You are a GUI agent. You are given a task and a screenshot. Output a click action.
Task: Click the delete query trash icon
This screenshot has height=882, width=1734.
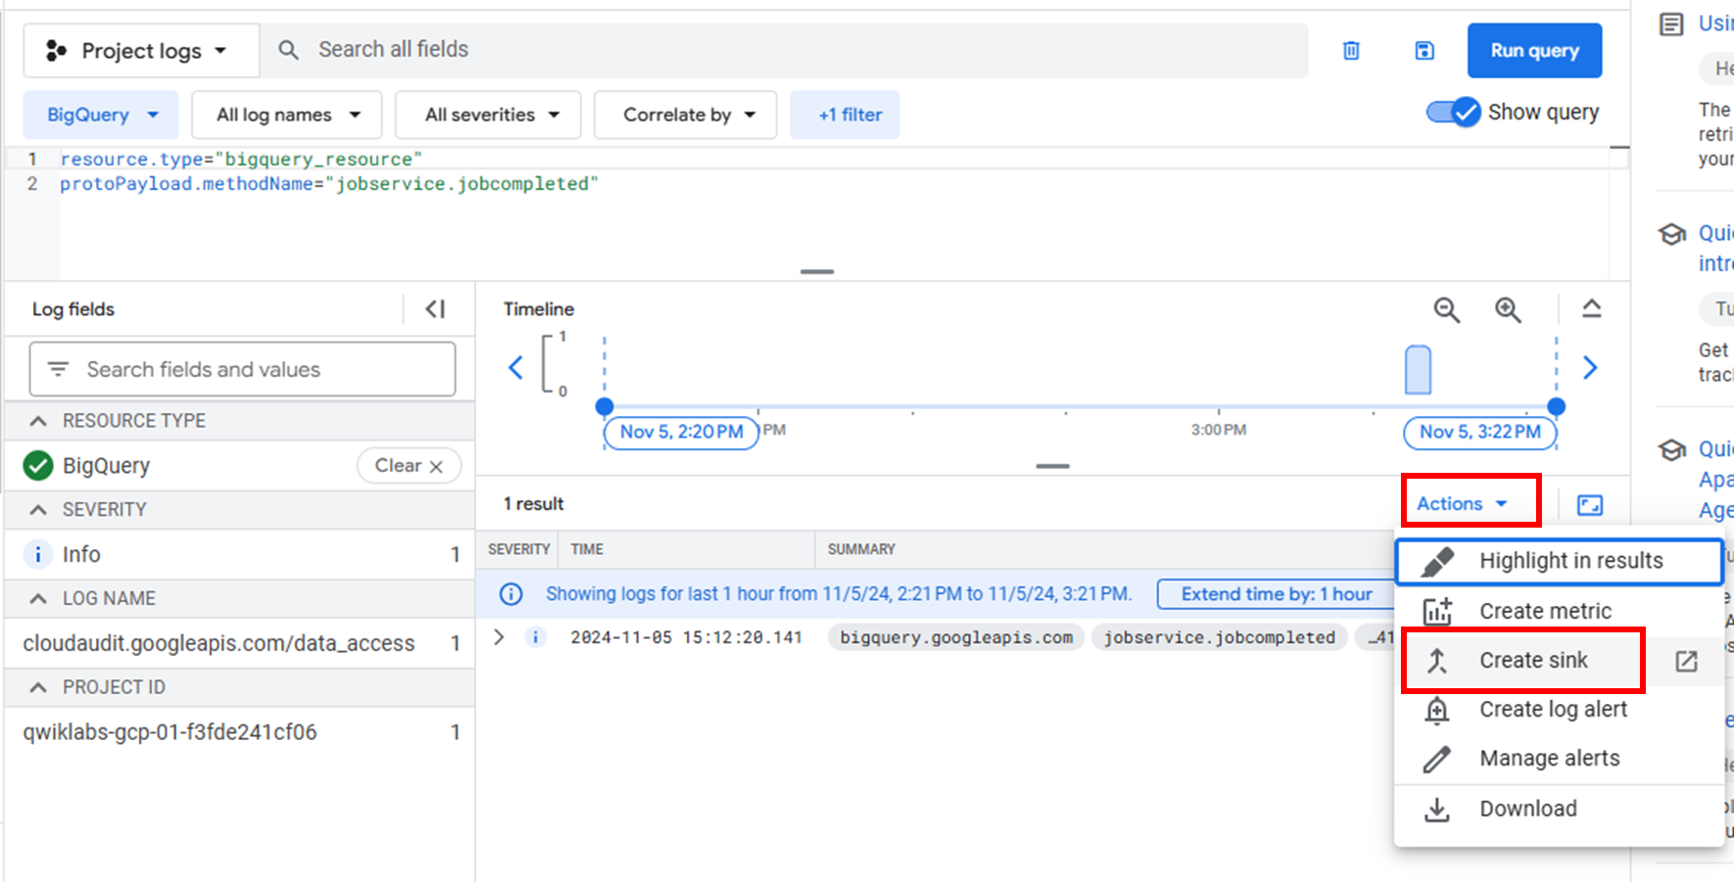tap(1351, 50)
